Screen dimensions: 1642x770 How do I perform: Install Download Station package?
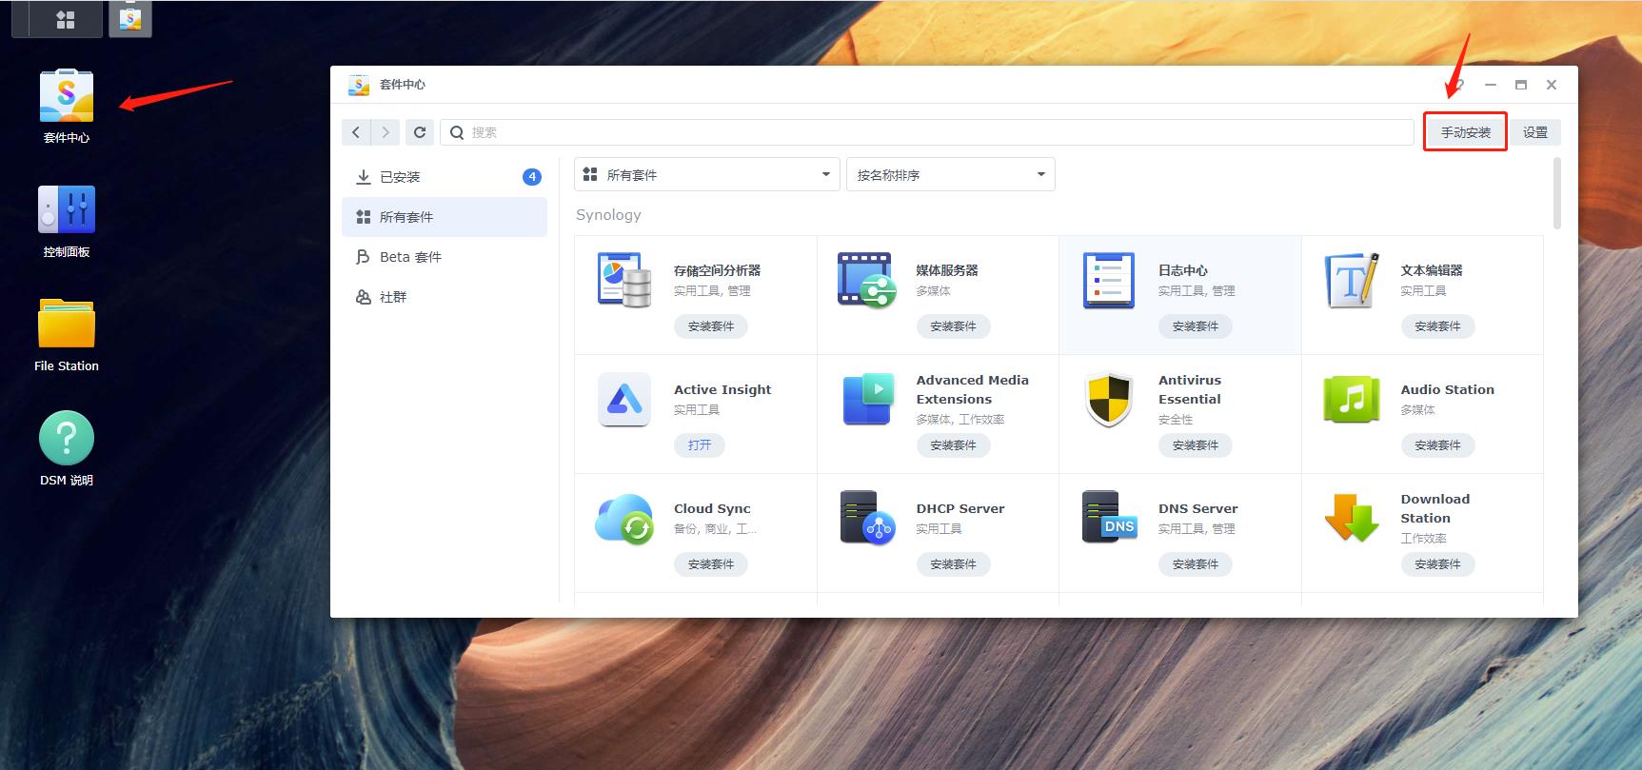coord(1437,564)
